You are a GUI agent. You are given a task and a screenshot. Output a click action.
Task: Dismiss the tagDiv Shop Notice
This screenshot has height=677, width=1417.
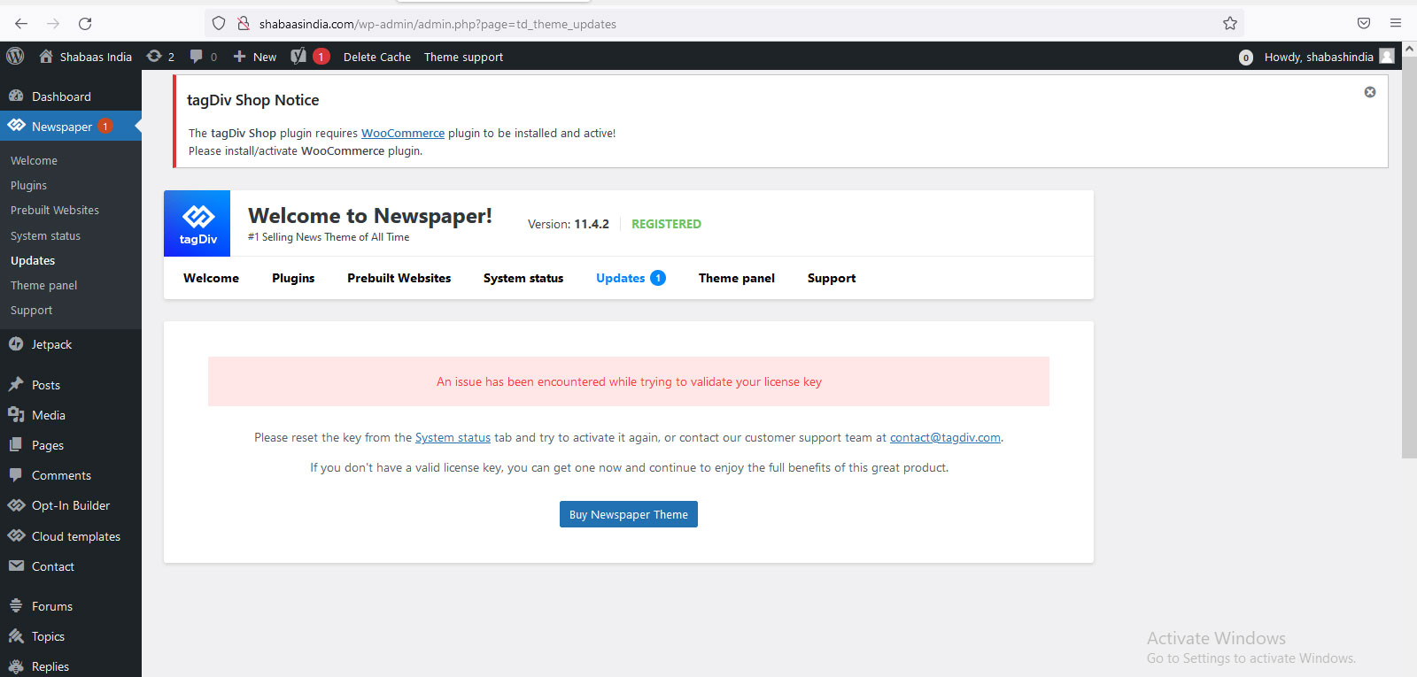click(1370, 92)
